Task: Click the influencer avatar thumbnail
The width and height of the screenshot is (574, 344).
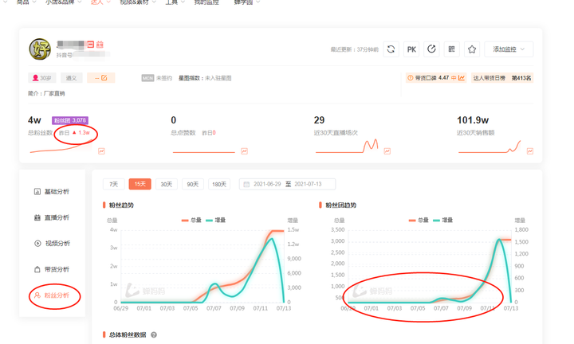Action: pyautogui.click(x=40, y=49)
